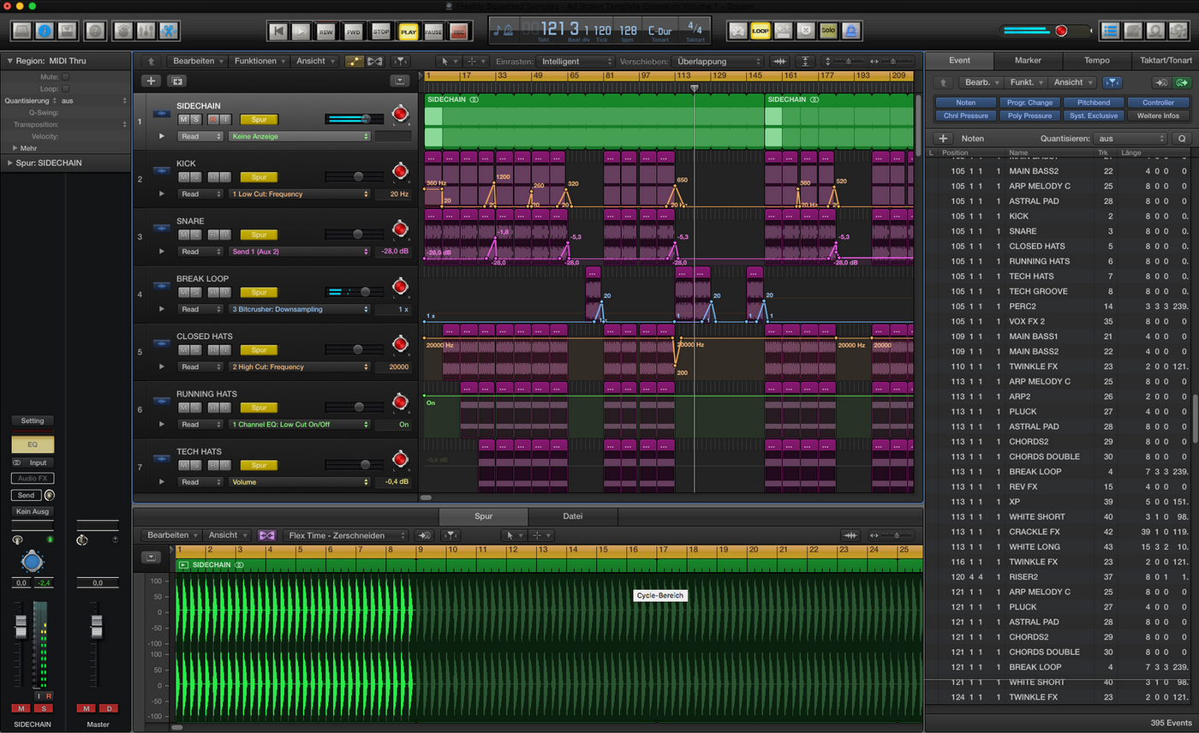The width and height of the screenshot is (1199, 733).
Task: Solo the SNARE track
Action: (196, 235)
